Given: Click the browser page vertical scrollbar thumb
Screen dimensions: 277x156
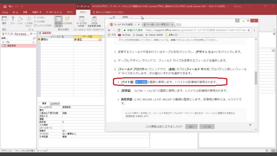Looking at the screenshot, I should coord(256,78).
